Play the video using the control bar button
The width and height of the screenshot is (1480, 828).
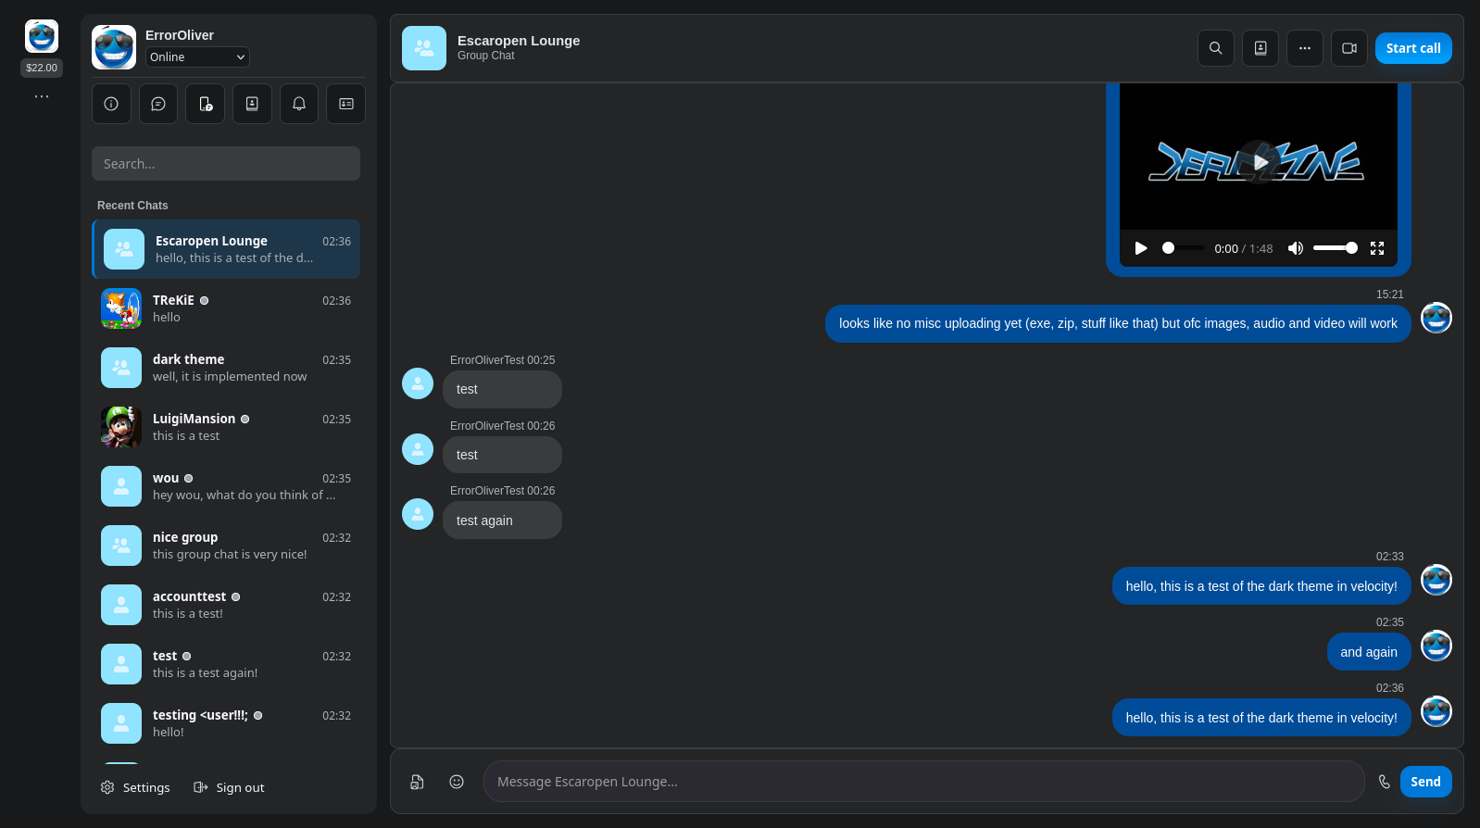1141,248
